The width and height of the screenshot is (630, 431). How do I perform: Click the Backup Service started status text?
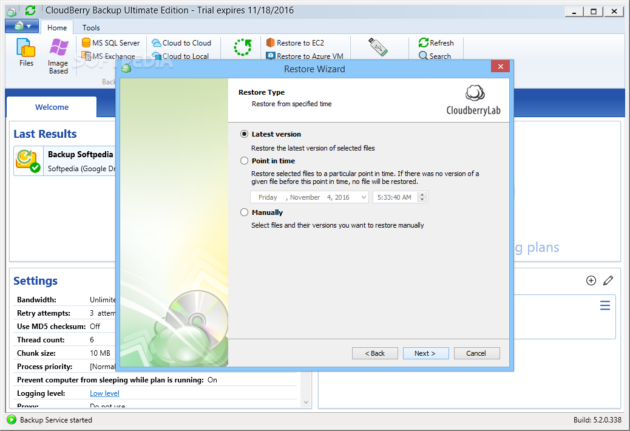(56, 419)
